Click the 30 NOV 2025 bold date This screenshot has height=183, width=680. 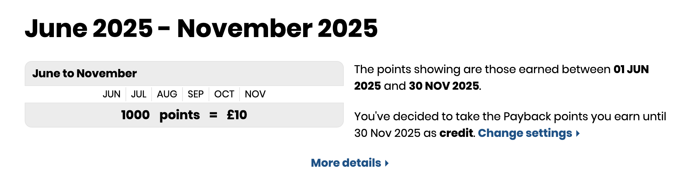click(x=444, y=86)
